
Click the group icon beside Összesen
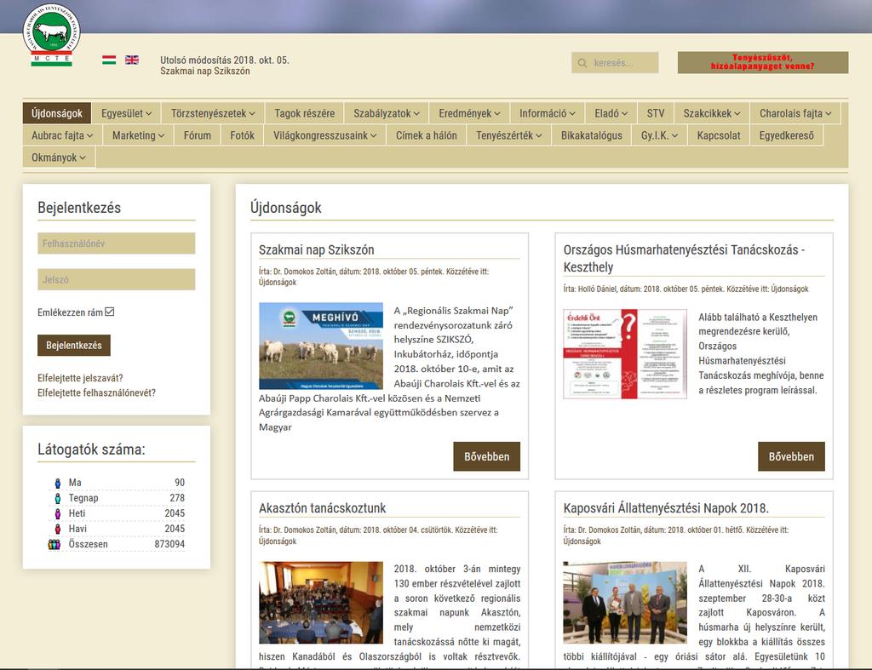pos(54,544)
